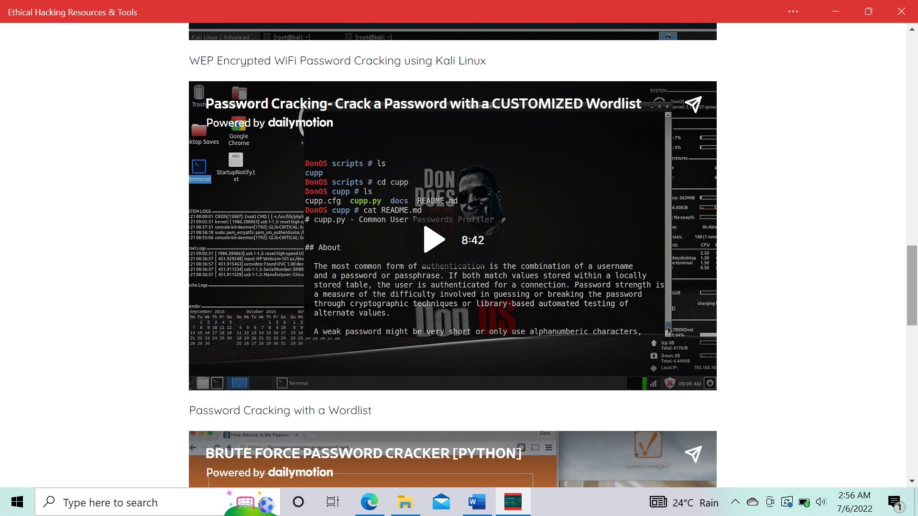918x516 pixels.
Task: Click the clock showing 7/6/2022
Action: [x=855, y=502]
